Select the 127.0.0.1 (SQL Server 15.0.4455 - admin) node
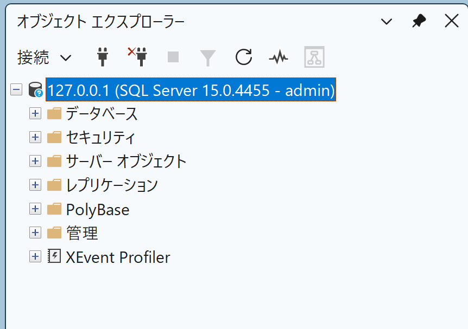The width and height of the screenshot is (468, 329). tap(191, 89)
